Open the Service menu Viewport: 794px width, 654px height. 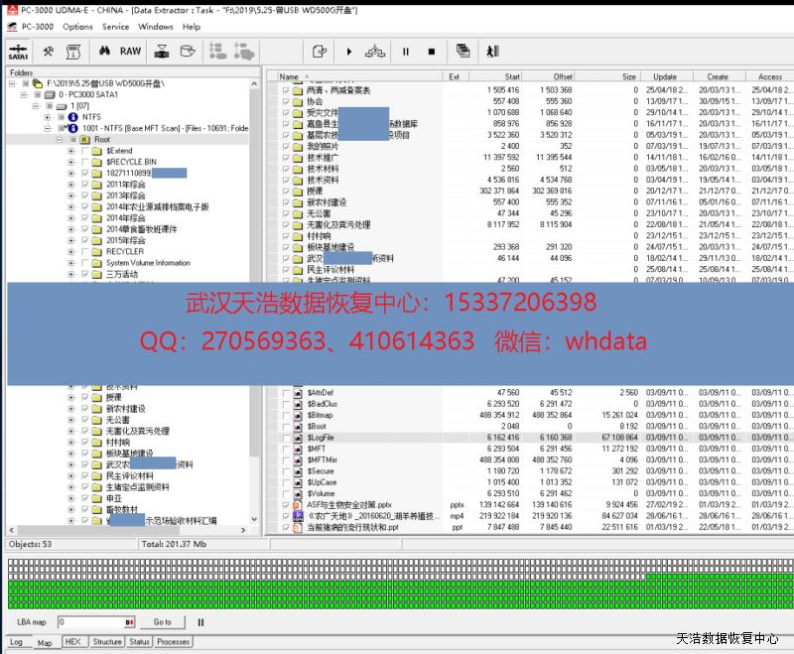tap(115, 27)
